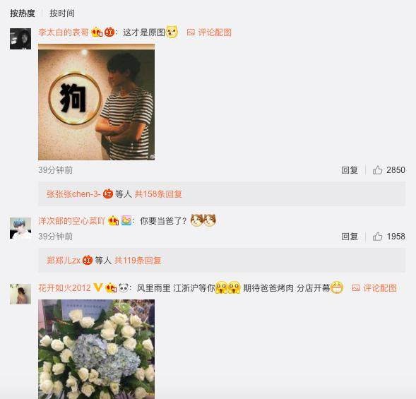This screenshot has width=416, height=399.
Task: Click the orange V verified badge
Action: (x=98, y=287)
